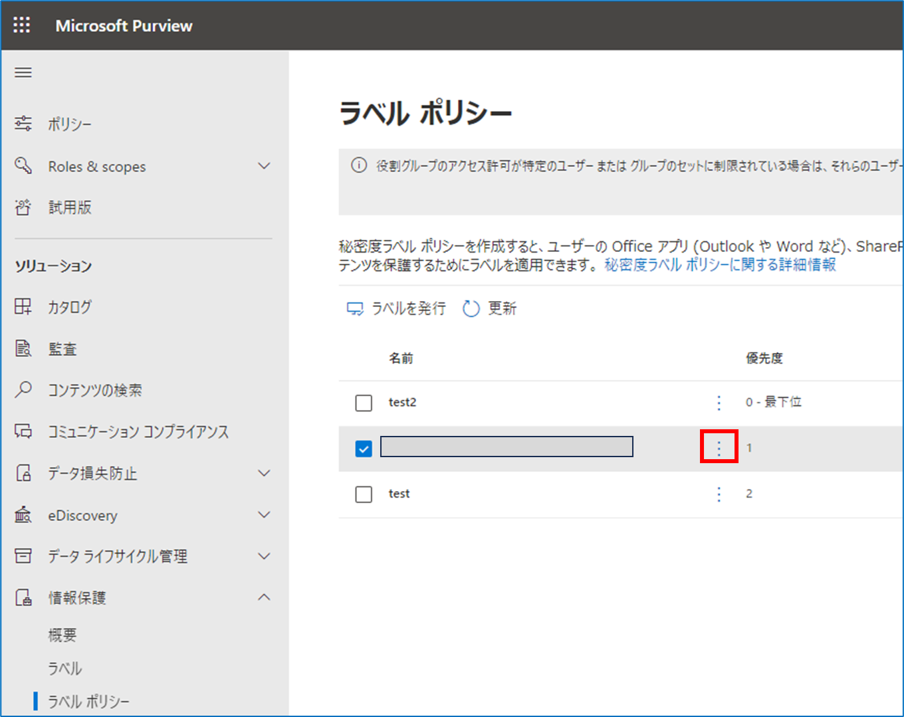Open the app launcher waffle icon

point(22,25)
